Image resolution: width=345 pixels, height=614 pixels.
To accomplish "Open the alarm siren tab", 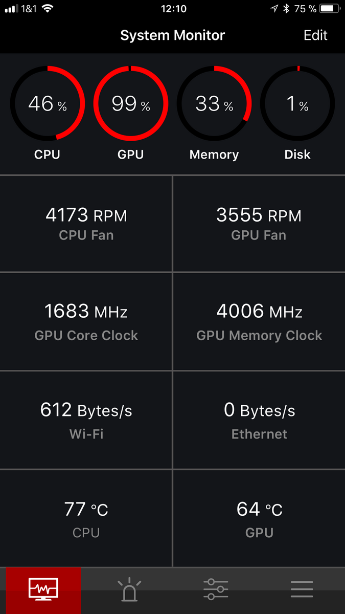I will pyautogui.click(x=129, y=590).
